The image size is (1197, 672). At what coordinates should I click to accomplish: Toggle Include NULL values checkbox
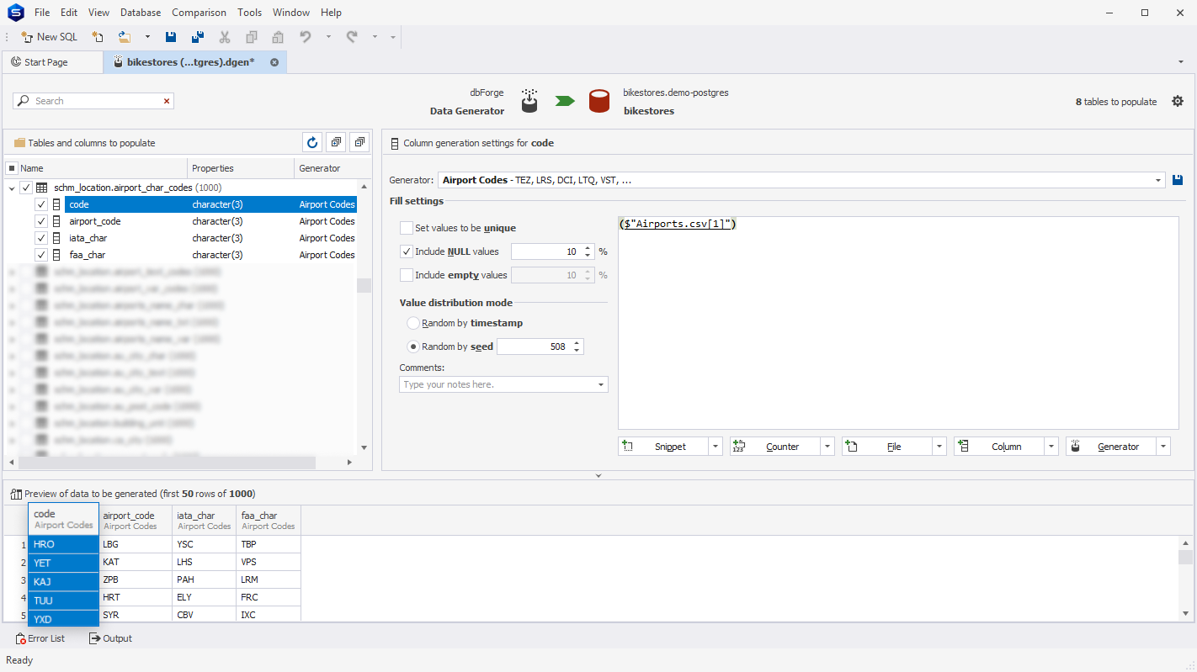[407, 251]
